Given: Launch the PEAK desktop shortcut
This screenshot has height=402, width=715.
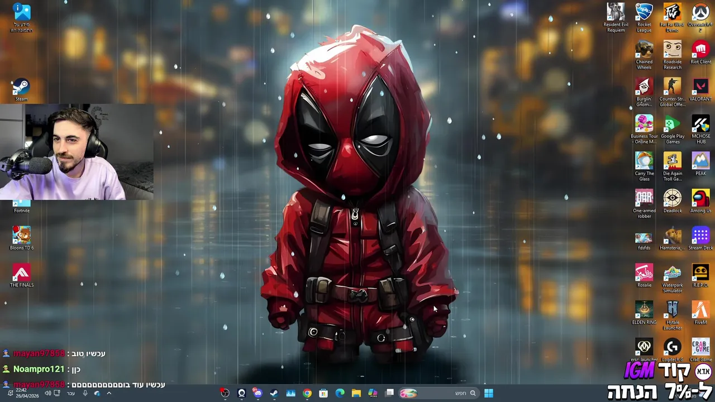Looking at the screenshot, I should tap(700, 165).
